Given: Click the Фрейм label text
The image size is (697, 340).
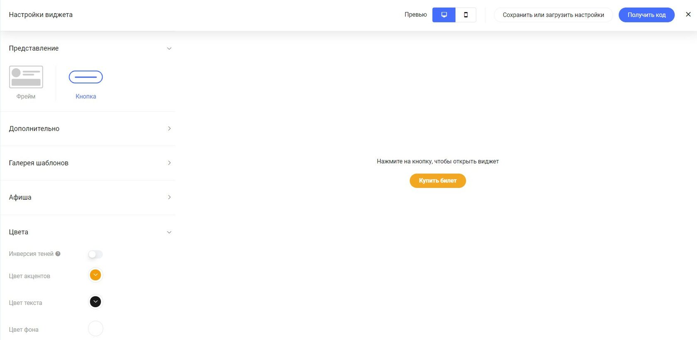Looking at the screenshot, I should point(26,96).
